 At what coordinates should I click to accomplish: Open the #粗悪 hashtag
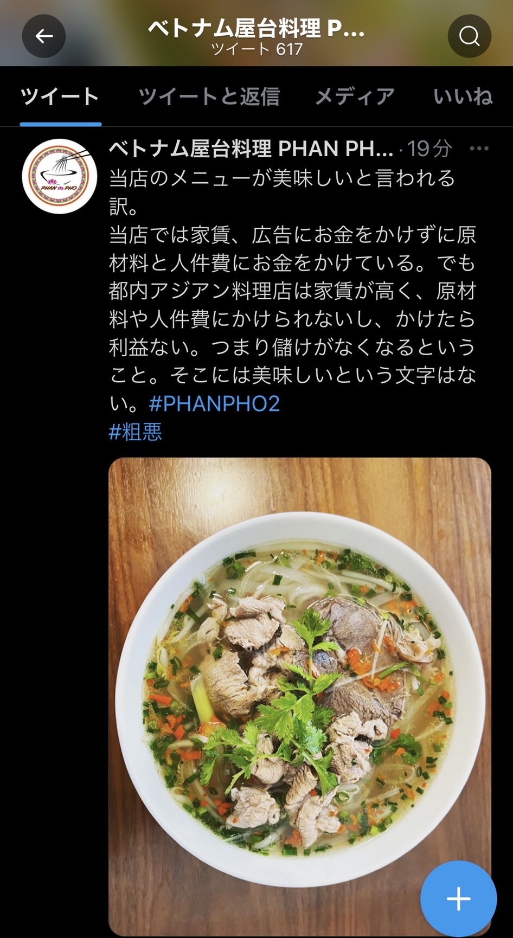click(x=136, y=432)
